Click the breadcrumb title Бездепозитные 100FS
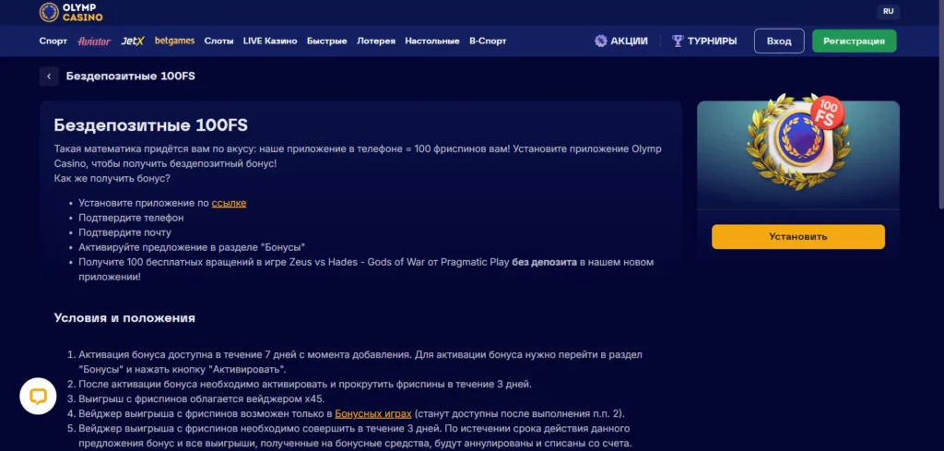The image size is (944, 451). tap(131, 77)
